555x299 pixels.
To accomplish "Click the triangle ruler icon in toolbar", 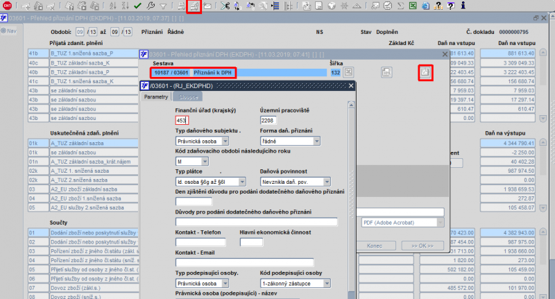I will (357, 6).
